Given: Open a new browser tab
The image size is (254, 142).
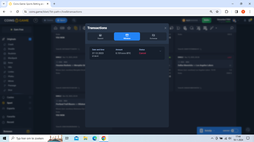Looking at the screenshot, I should (54, 4).
